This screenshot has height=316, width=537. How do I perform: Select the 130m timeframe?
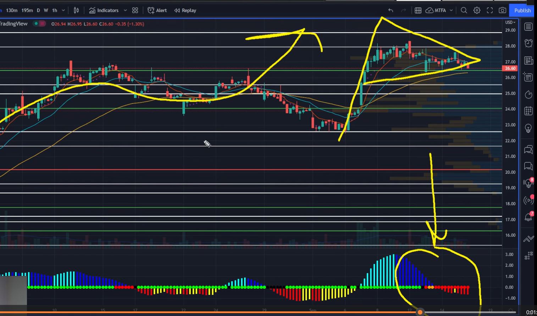[12, 10]
